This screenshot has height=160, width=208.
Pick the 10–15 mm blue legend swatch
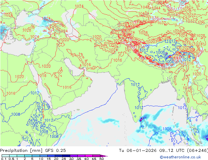click(x=44, y=156)
